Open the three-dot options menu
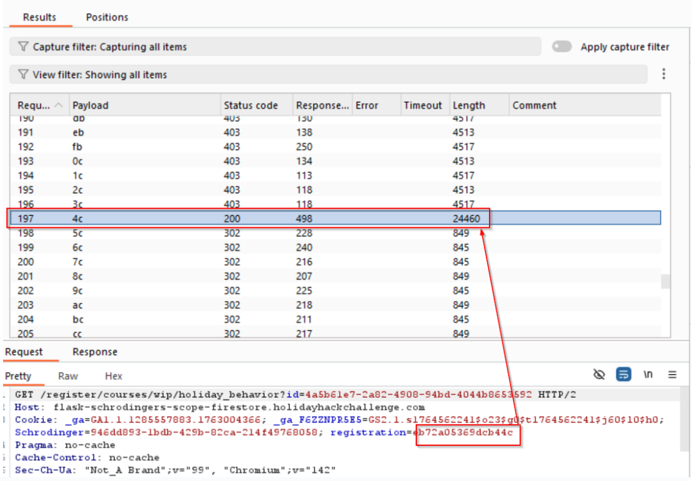The image size is (691, 481). (x=663, y=74)
